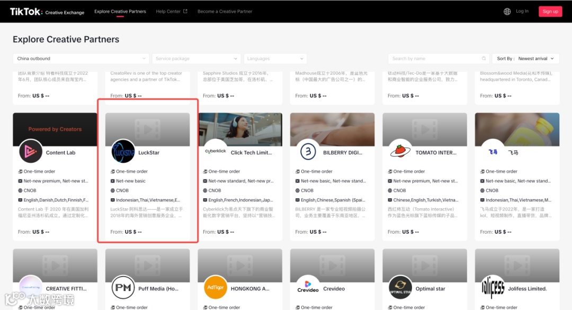Click BILBERRY's Net-new basic, Net-new stand... text
This screenshot has width=572, height=310.
point(334,181)
